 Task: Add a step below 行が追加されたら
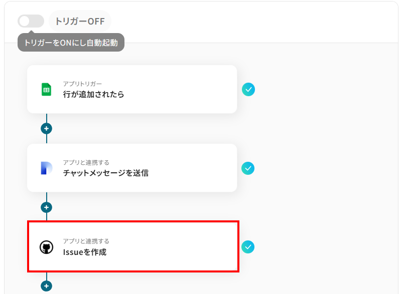pyautogui.click(x=46, y=129)
